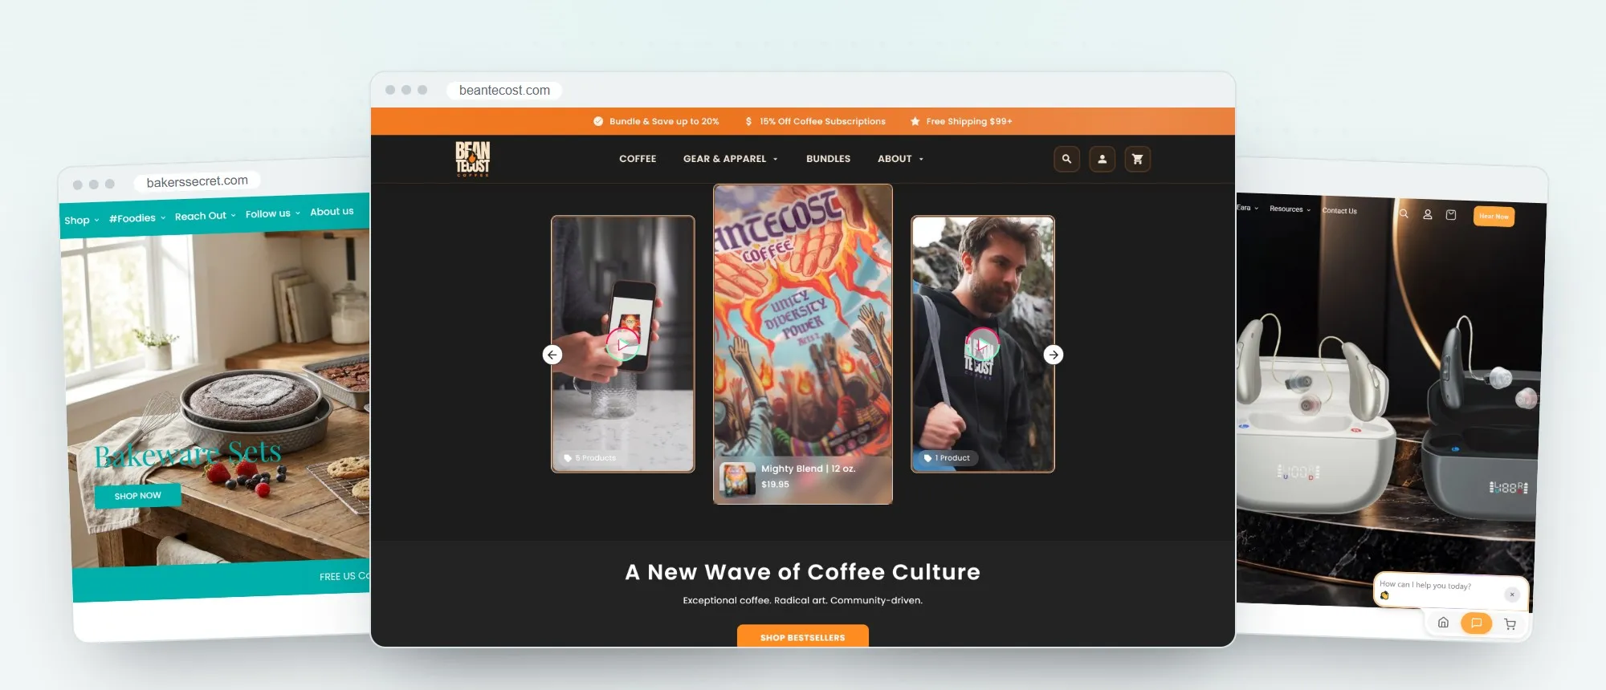Screen dimensions: 1606x690
Task: Open the Coffee menu item
Action: coord(638,159)
